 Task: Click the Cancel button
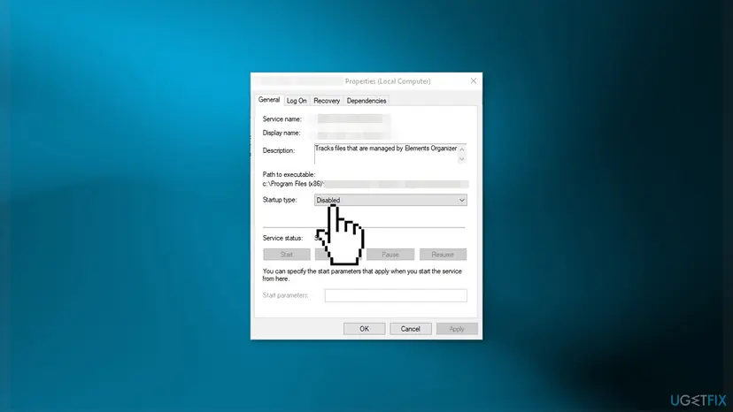coord(410,329)
